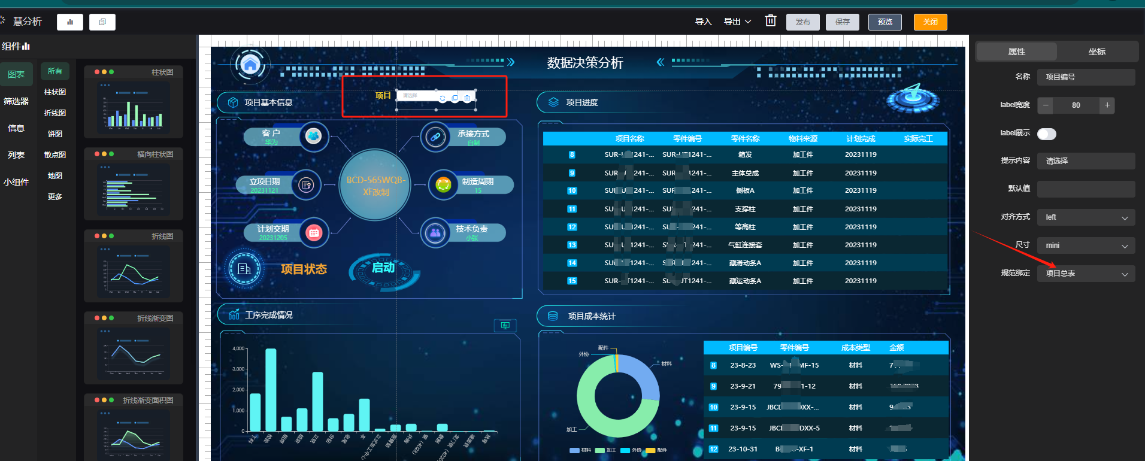Click the 预览 button
This screenshot has height=461, width=1145.
click(885, 22)
